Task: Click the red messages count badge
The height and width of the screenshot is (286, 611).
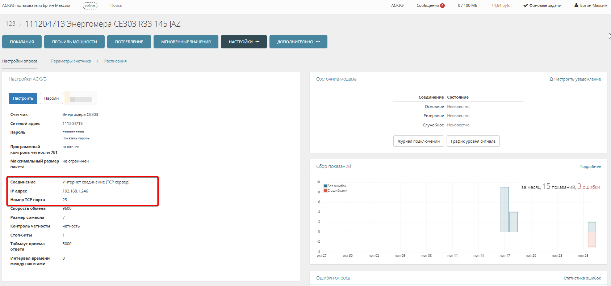Action: click(442, 5)
